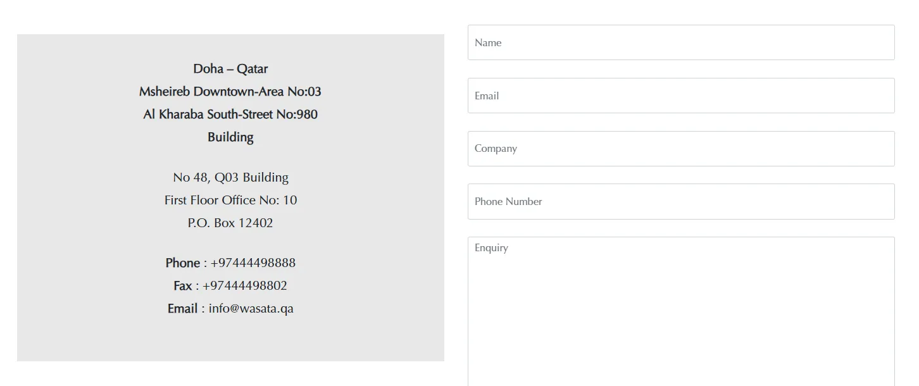
Task: Click the word "Qatar" in the heading
Action: click(x=253, y=69)
